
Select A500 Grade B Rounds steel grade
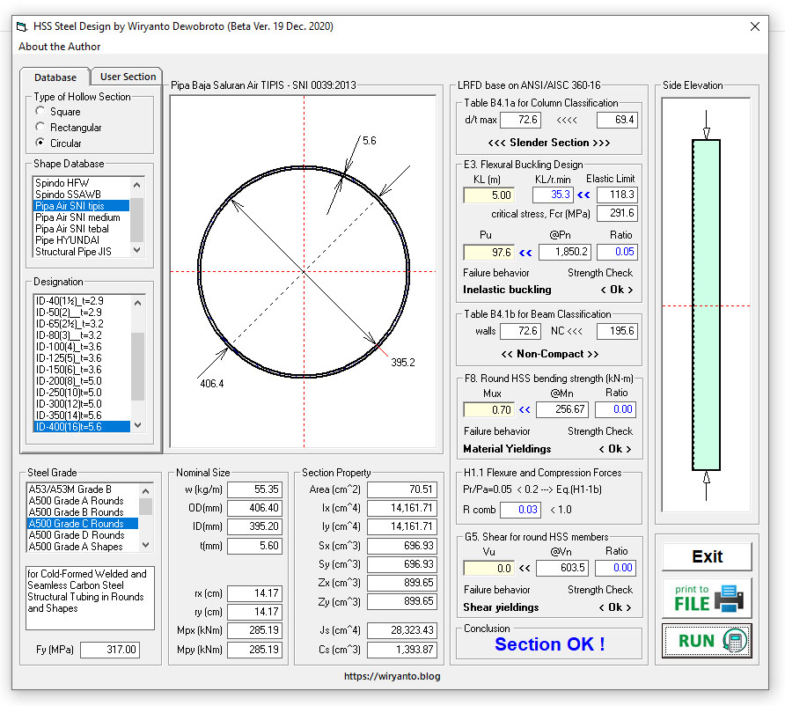coord(76,512)
